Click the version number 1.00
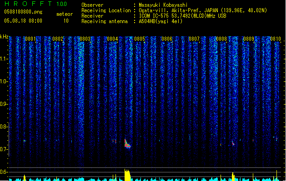 click(62, 4)
